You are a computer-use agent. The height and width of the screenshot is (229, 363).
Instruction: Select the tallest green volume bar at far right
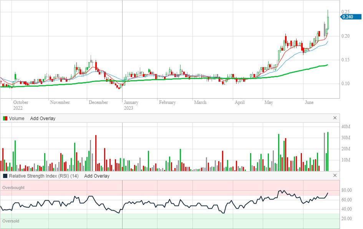pos(328,152)
